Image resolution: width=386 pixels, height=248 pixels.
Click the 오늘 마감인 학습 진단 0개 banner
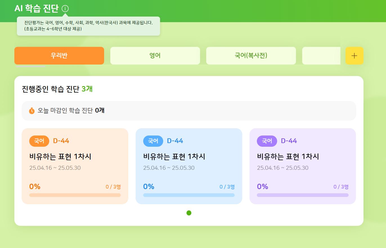coord(189,111)
